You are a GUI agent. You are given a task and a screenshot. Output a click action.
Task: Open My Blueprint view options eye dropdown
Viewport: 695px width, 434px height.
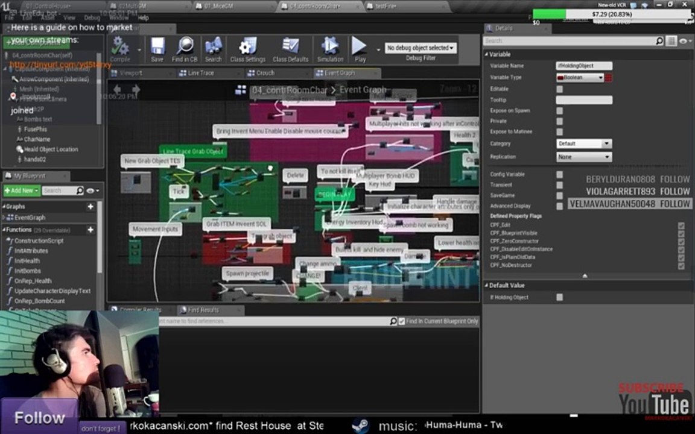tap(93, 190)
